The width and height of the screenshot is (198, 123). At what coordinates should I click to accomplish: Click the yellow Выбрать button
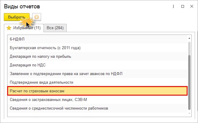point(16,17)
